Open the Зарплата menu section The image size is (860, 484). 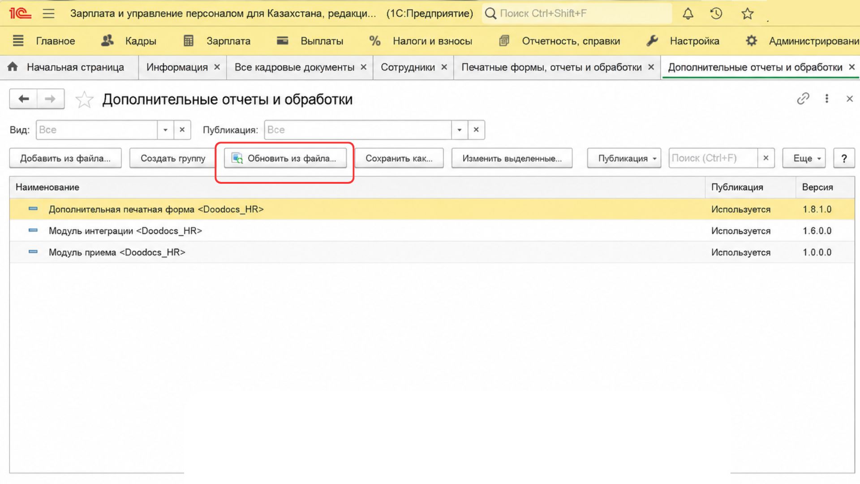click(x=217, y=41)
